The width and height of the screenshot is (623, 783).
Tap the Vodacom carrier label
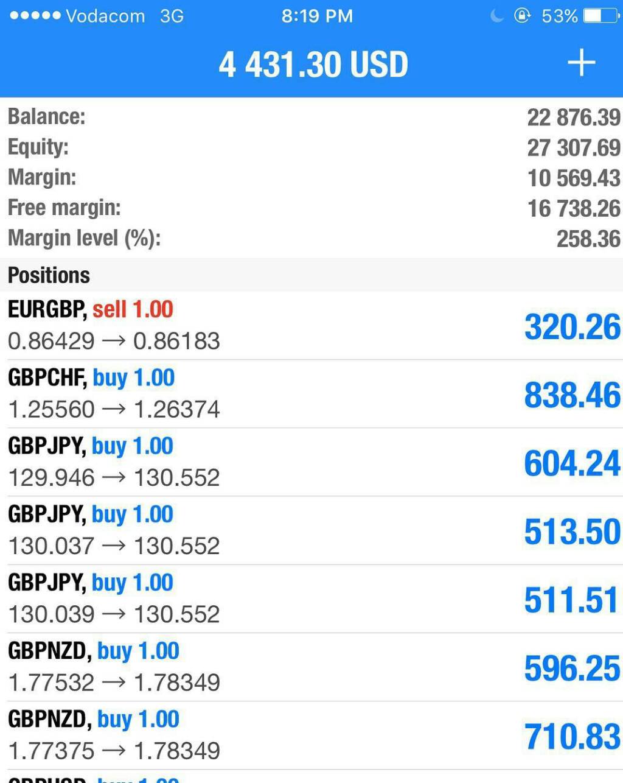(105, 16)
